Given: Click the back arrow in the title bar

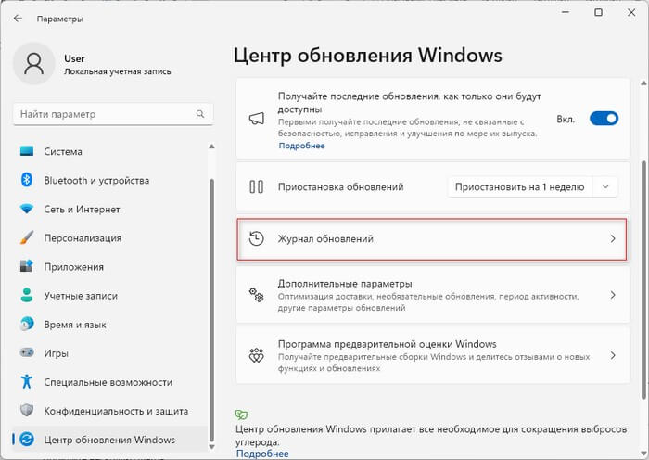Looking at the screenshot, I should pos(18,18).
